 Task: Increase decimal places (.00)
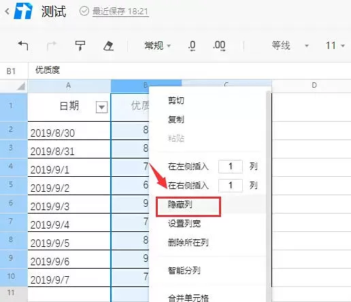(219, 46)
